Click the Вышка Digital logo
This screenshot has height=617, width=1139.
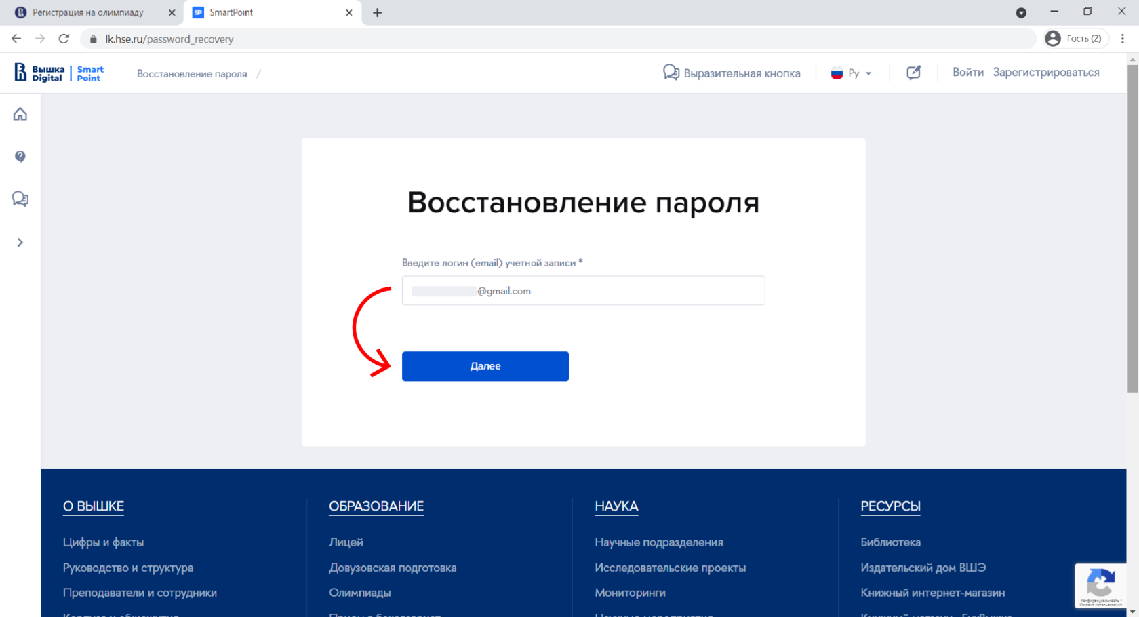pyautogui.click(x=39, y=73)
